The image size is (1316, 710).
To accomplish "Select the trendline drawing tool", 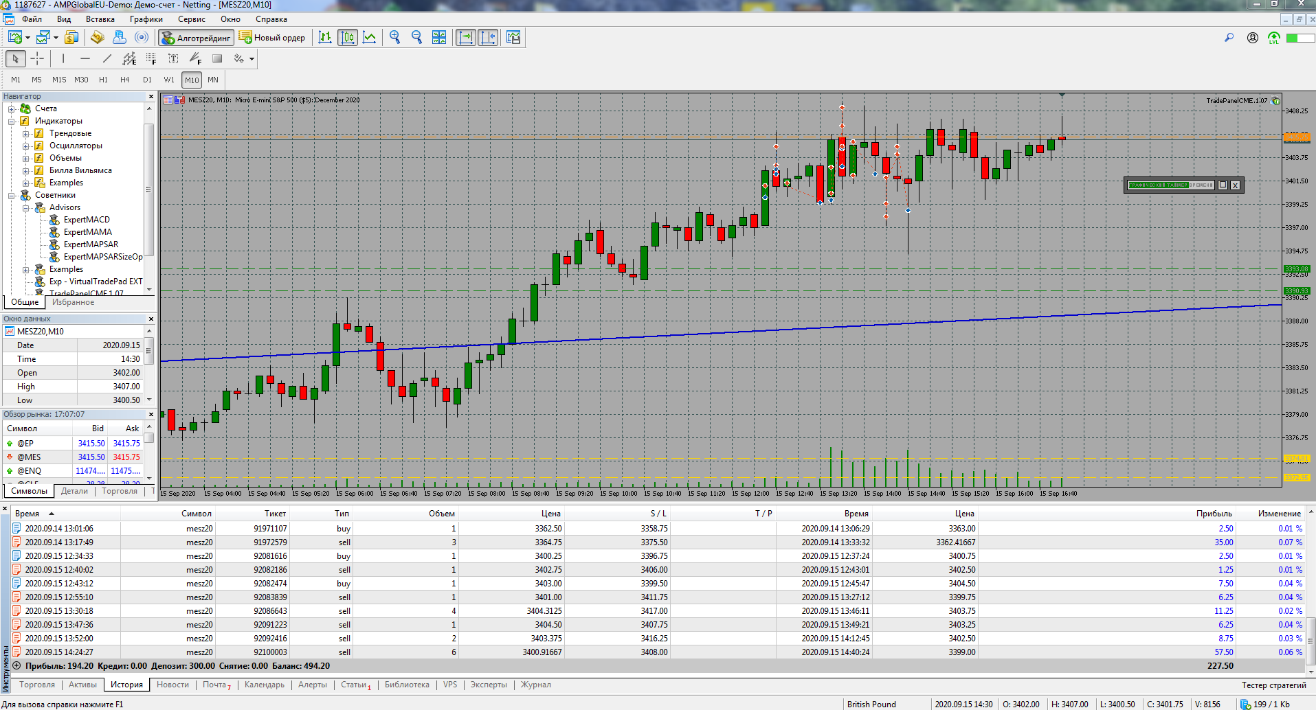I will [107, 58].
